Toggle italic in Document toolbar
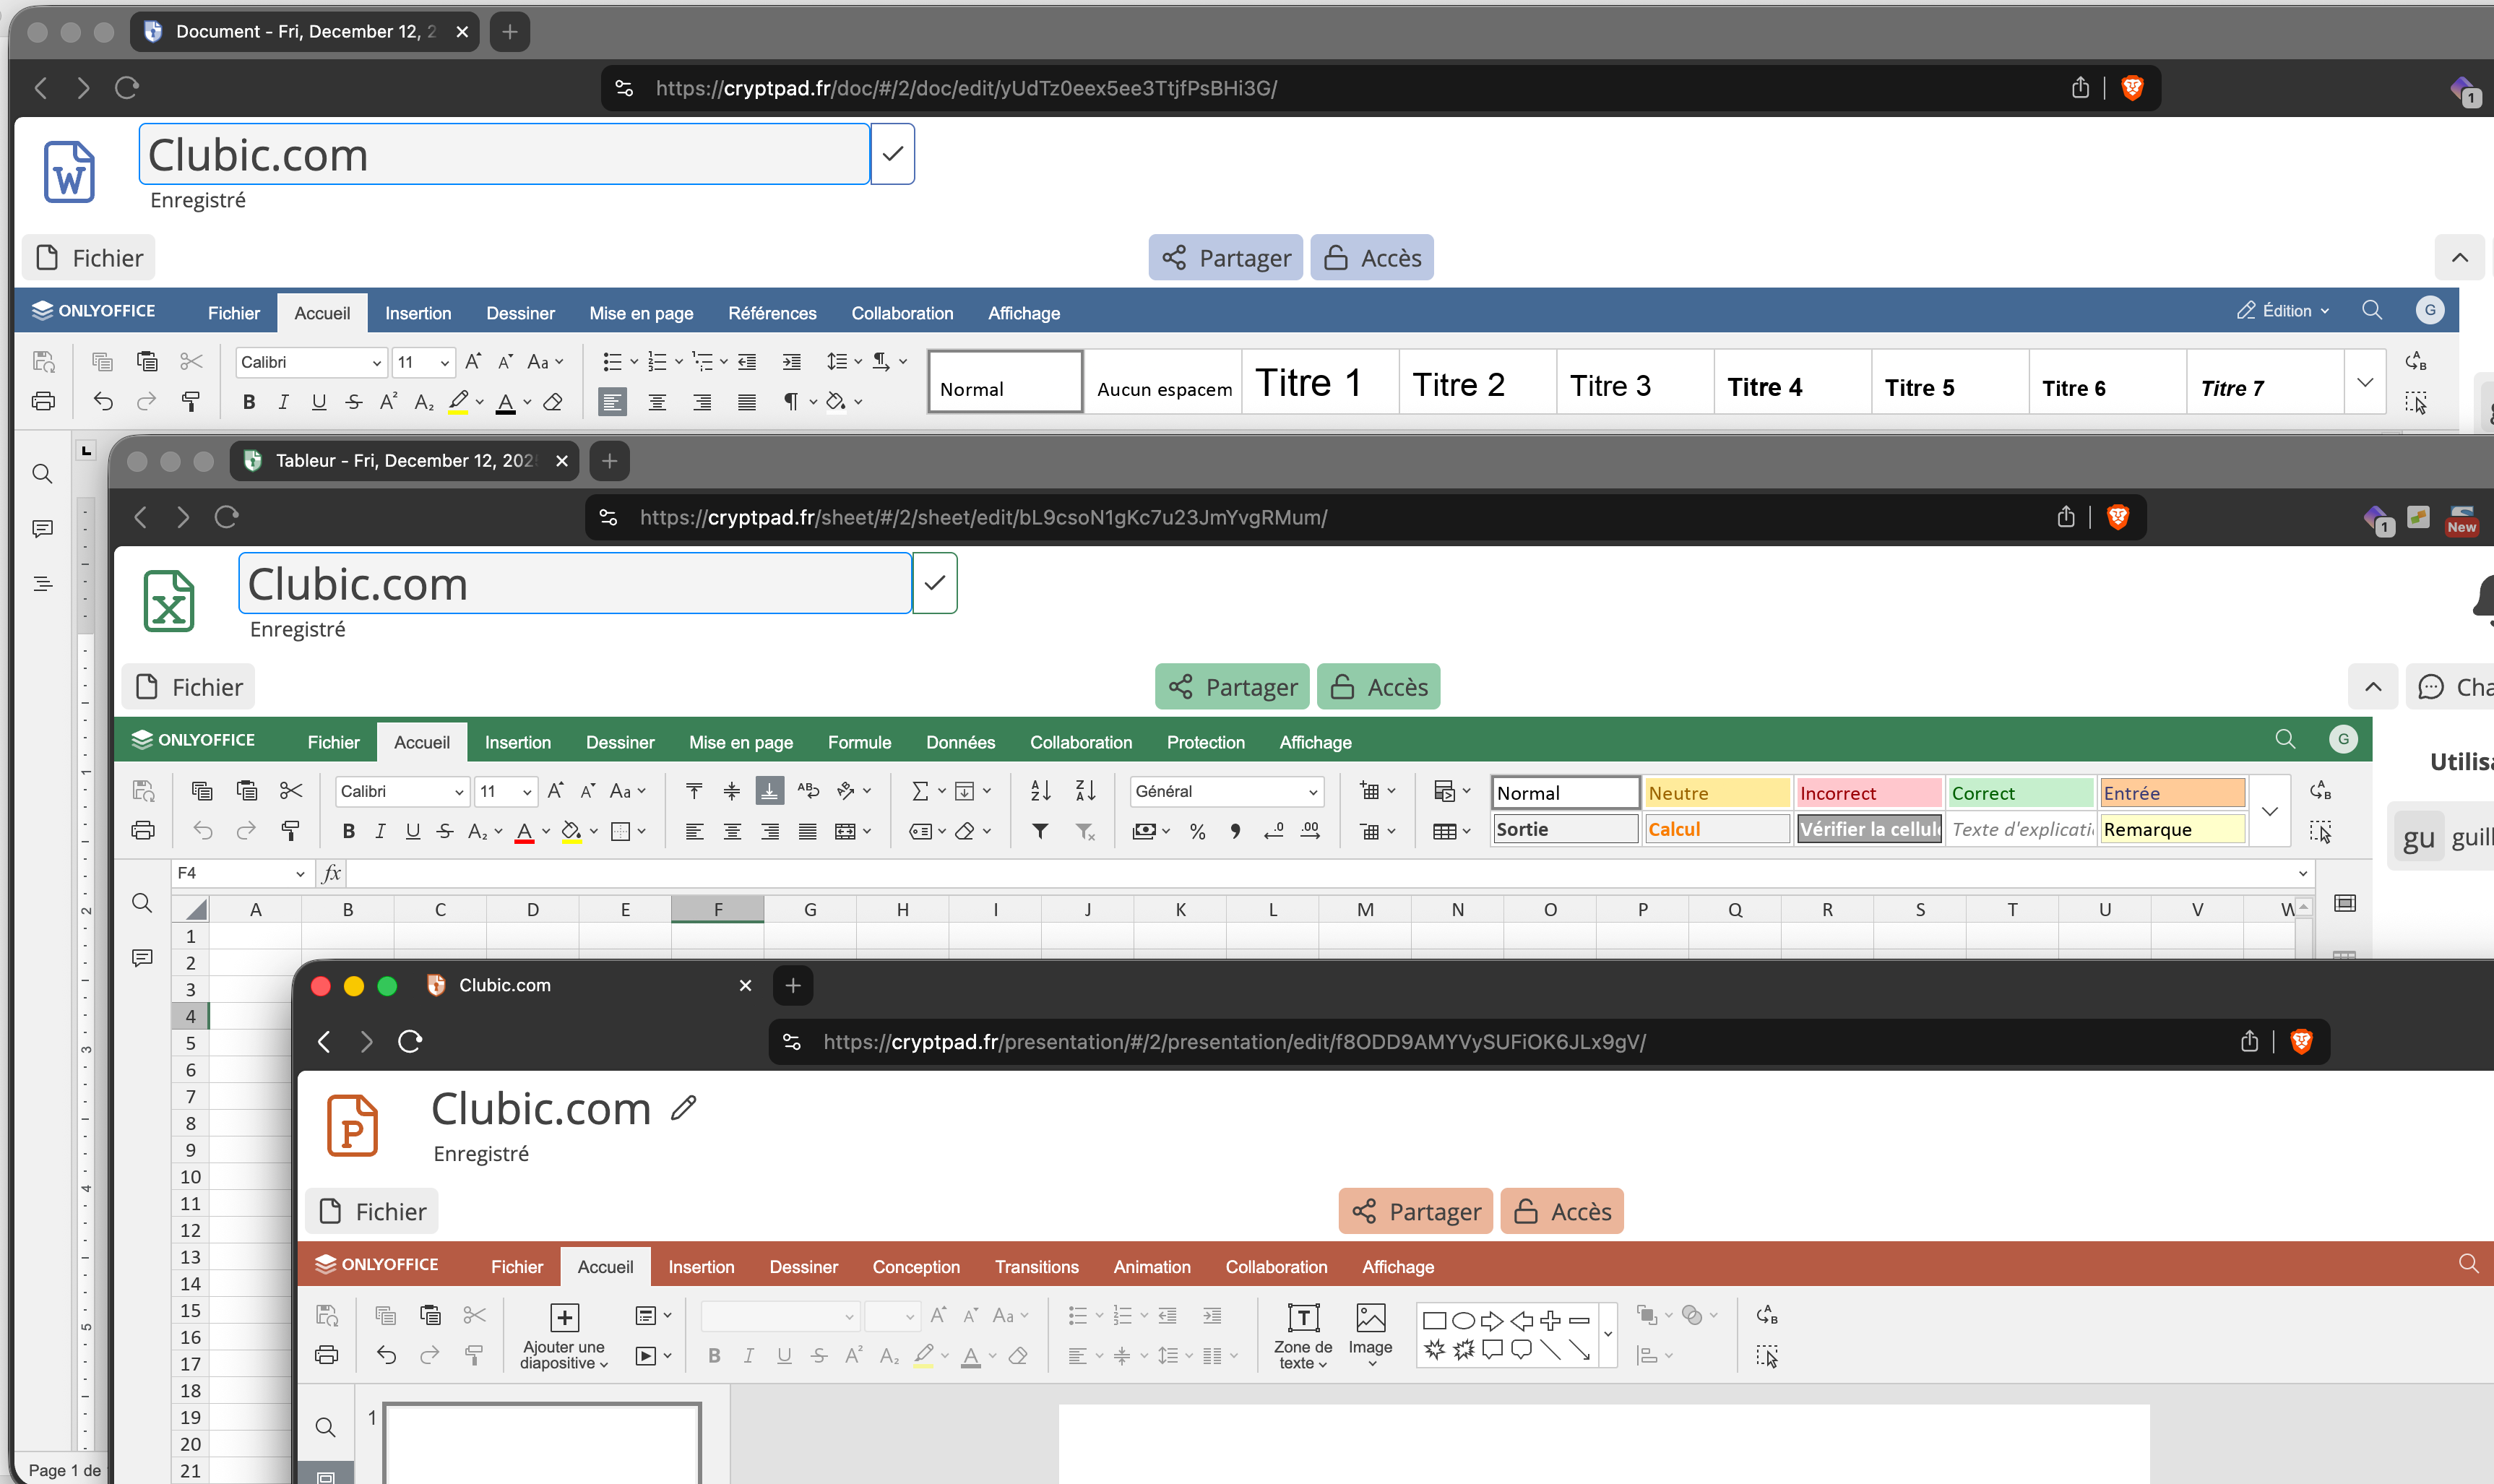Screen dimensions: 2494x1484 (x=283, y=402)
